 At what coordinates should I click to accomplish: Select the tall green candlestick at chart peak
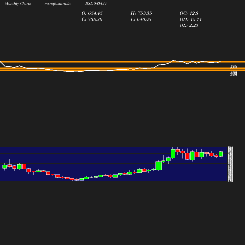pyautogui.click(x=173, y=153)
